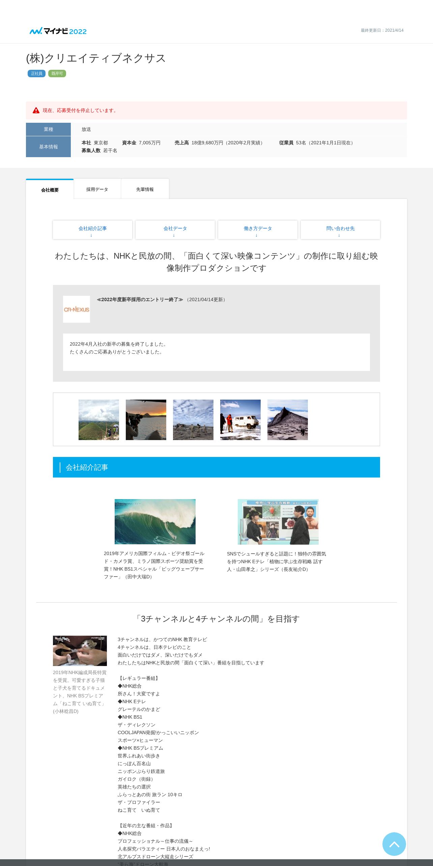433x866 pixels.
Task: Click the 売上高 18億9,680万円 value
Action: (220, 143)
